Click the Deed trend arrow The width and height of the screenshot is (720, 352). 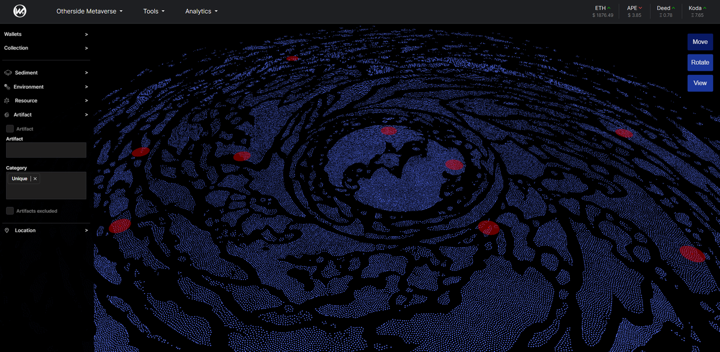pos(673,8)
